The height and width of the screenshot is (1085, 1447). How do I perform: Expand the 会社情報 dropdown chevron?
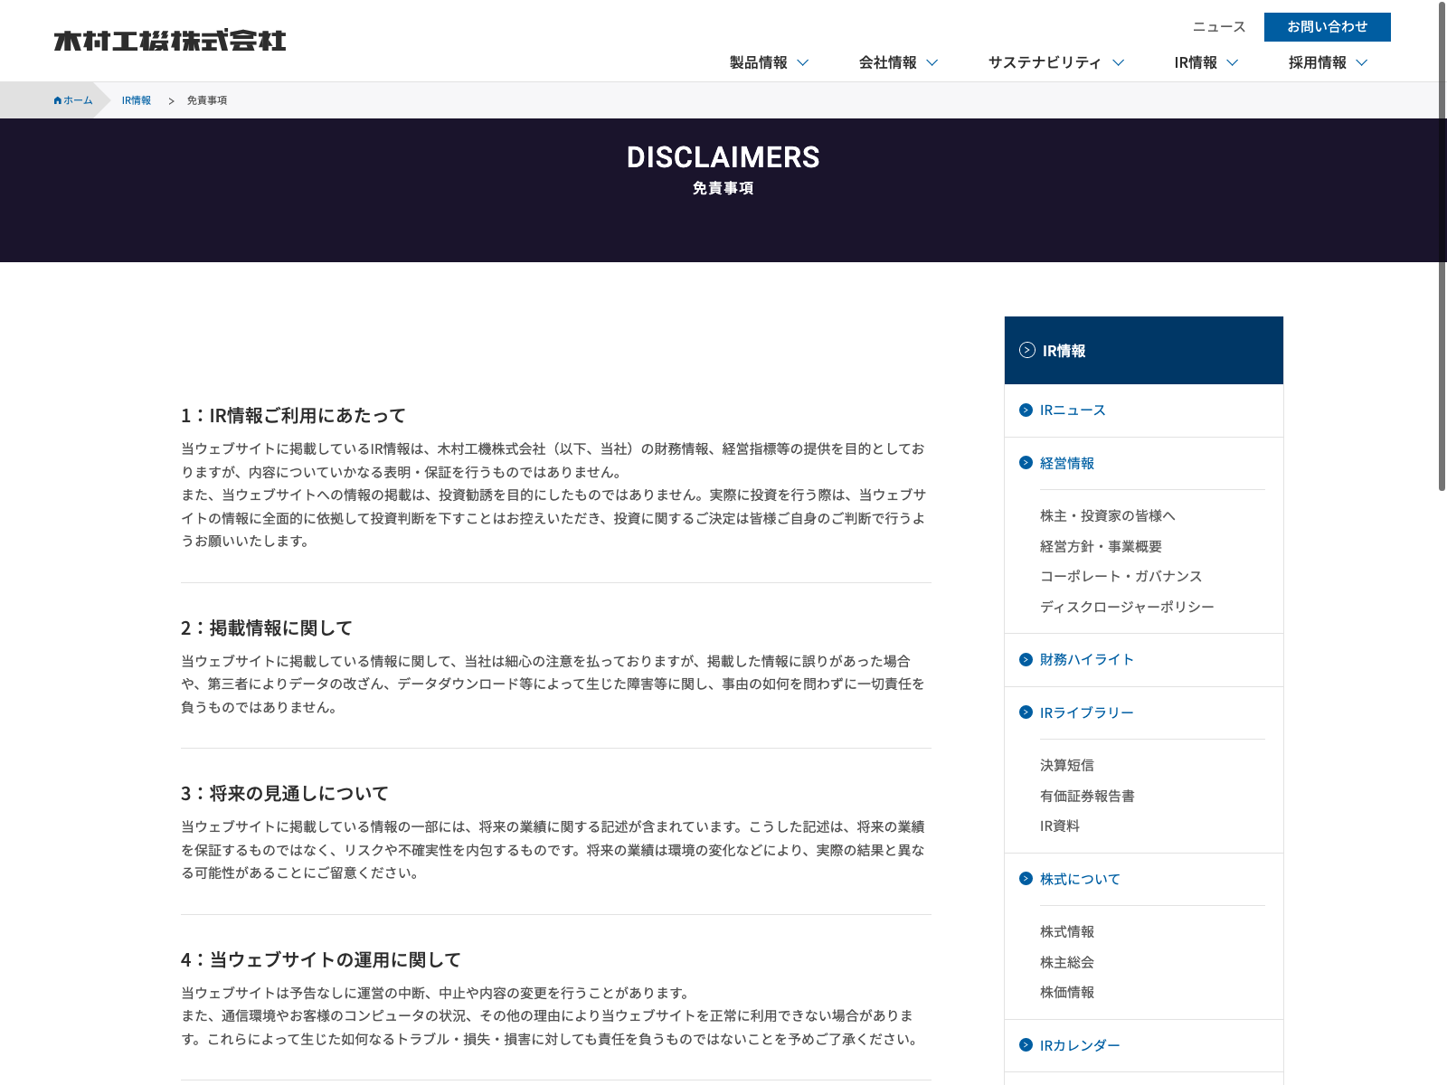[x=932, y=62]
